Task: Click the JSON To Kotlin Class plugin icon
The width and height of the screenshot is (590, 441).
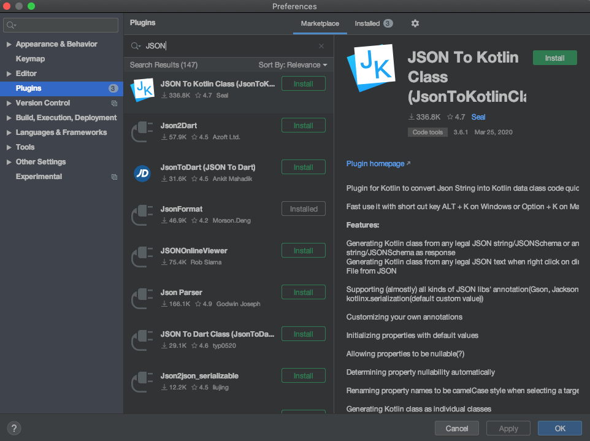Action: (x=142, y=89)
